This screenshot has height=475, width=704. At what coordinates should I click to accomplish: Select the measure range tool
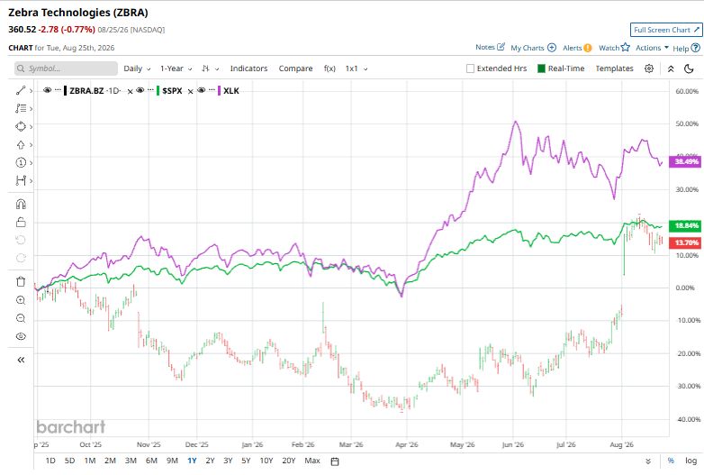point(21,180)
